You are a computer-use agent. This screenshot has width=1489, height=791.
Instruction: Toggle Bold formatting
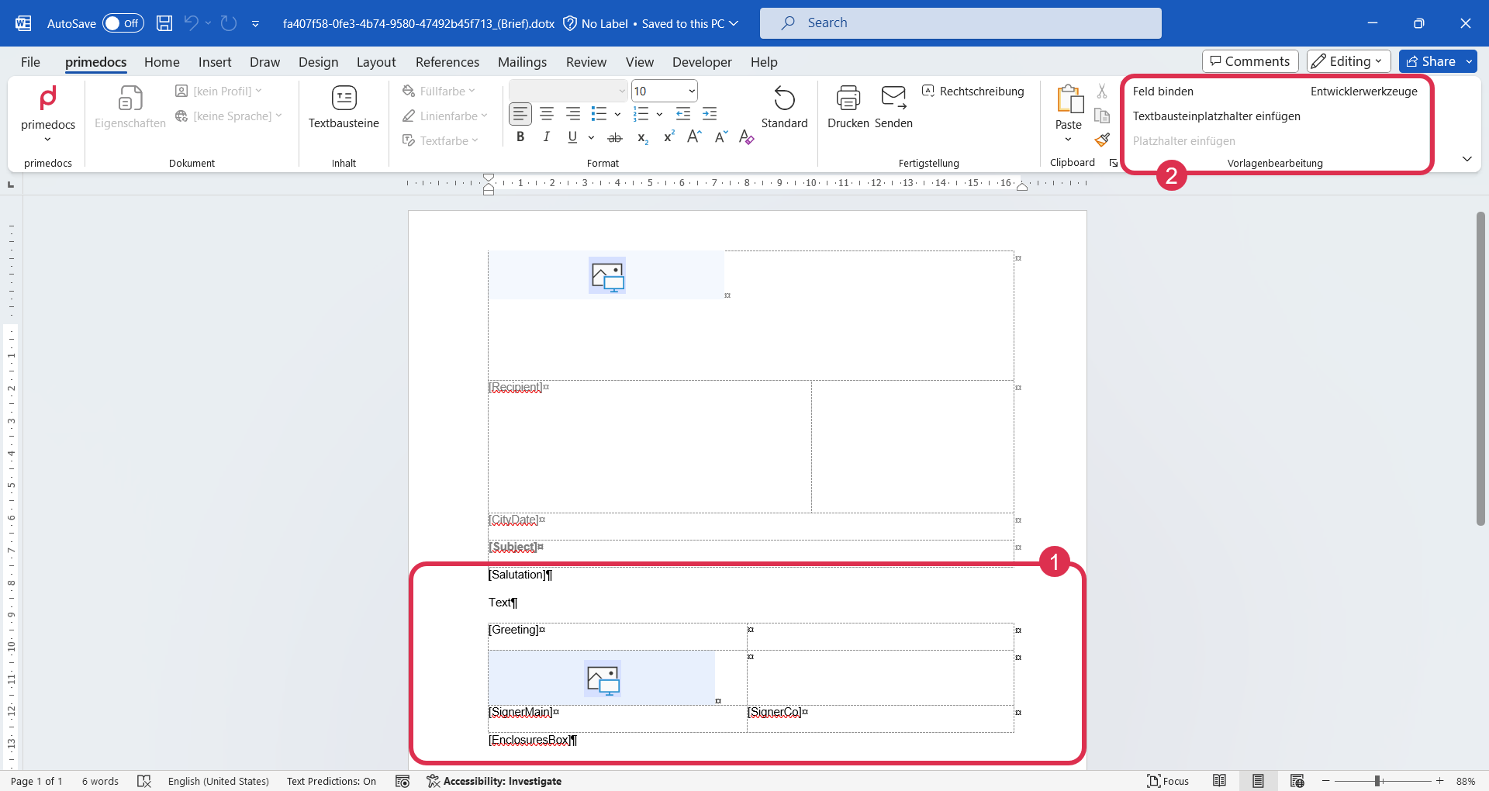pos(520,137)
